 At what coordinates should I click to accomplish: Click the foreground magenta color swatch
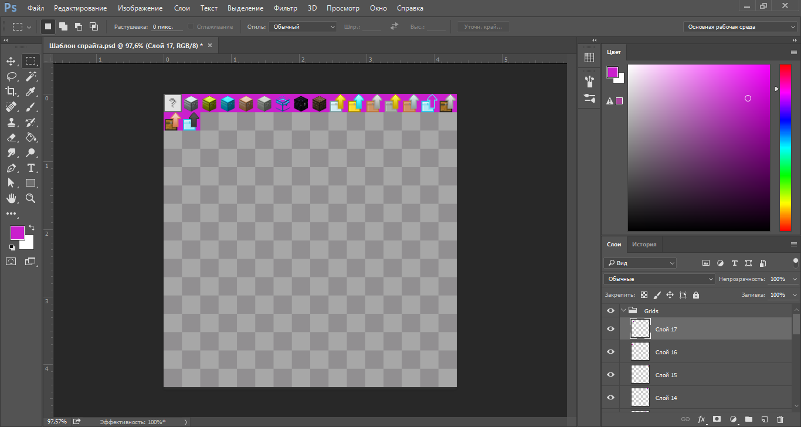17,232
